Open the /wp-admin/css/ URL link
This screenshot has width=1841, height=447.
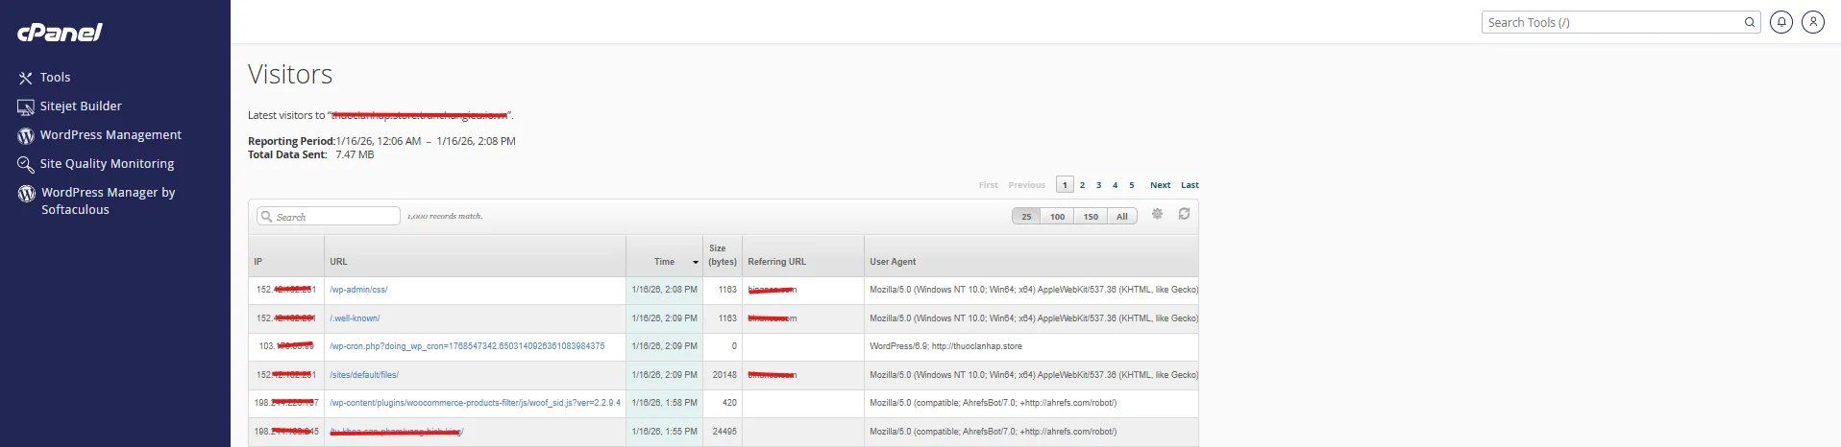[x=358, y=290]
